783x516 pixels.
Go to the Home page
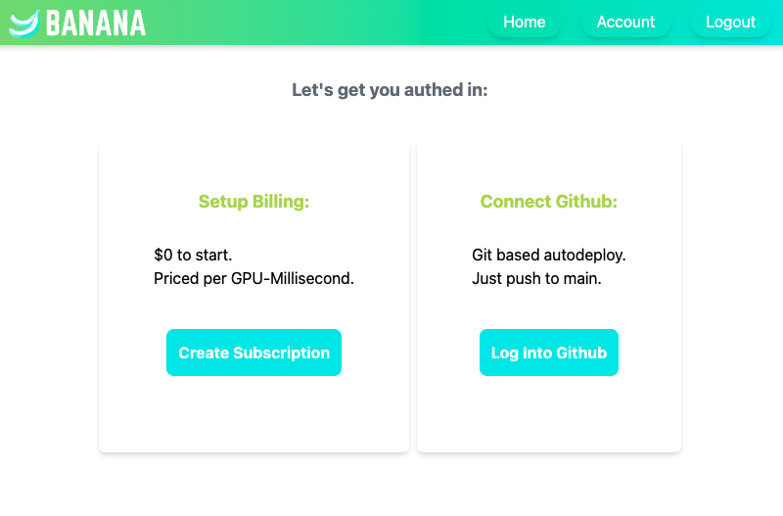[524, 23]
